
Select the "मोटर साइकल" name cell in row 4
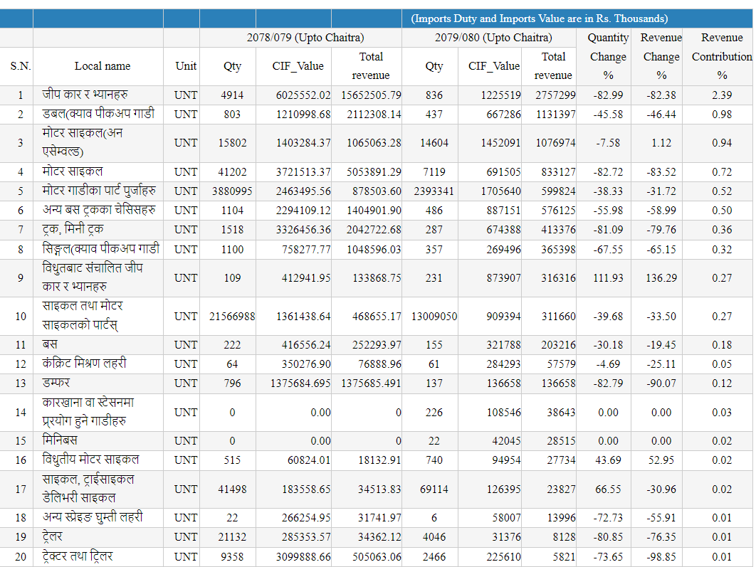click(x=73, y=171)
